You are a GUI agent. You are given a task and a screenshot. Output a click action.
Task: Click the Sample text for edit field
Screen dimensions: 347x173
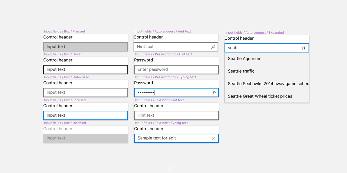[176, 138]
